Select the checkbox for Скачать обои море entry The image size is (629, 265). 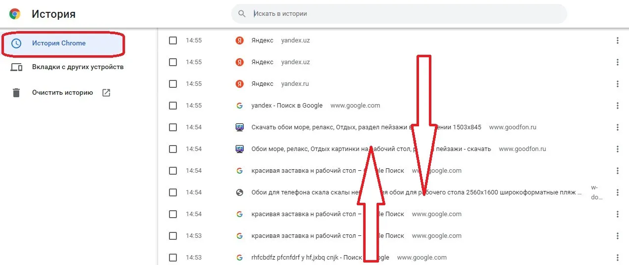(173, 127)
